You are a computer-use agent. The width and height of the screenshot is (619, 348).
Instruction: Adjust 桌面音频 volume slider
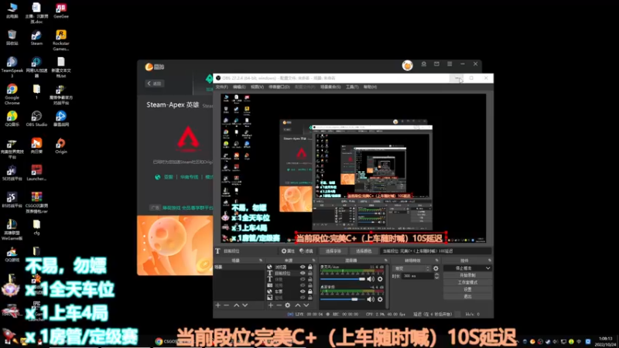[x=343, y=299]
